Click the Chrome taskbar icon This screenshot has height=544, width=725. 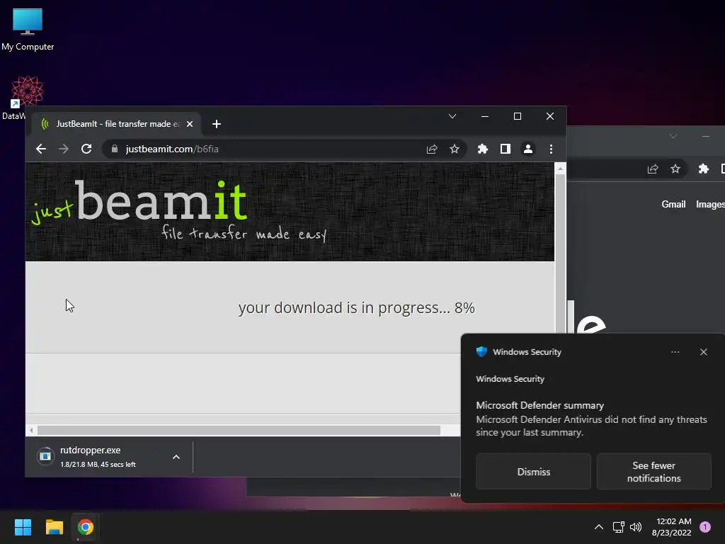86,527
